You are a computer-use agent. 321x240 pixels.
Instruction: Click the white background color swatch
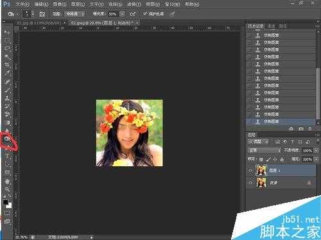9,206
